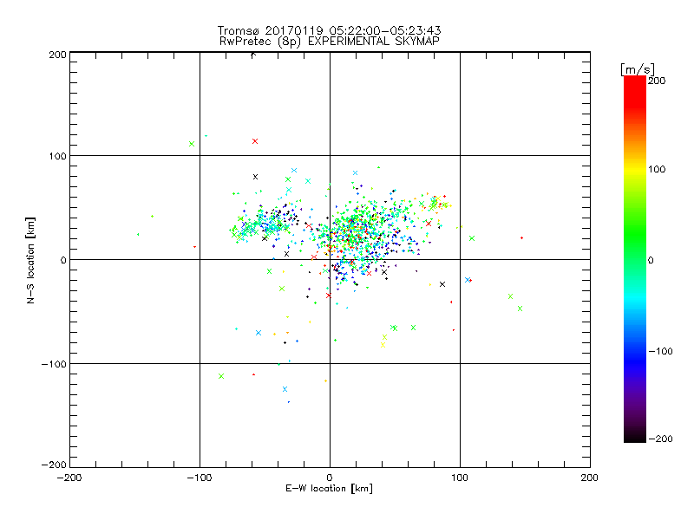This screenshot has width=694, height=520.
Task: Click the blue band of the colorbar
Action: [635, 359]
